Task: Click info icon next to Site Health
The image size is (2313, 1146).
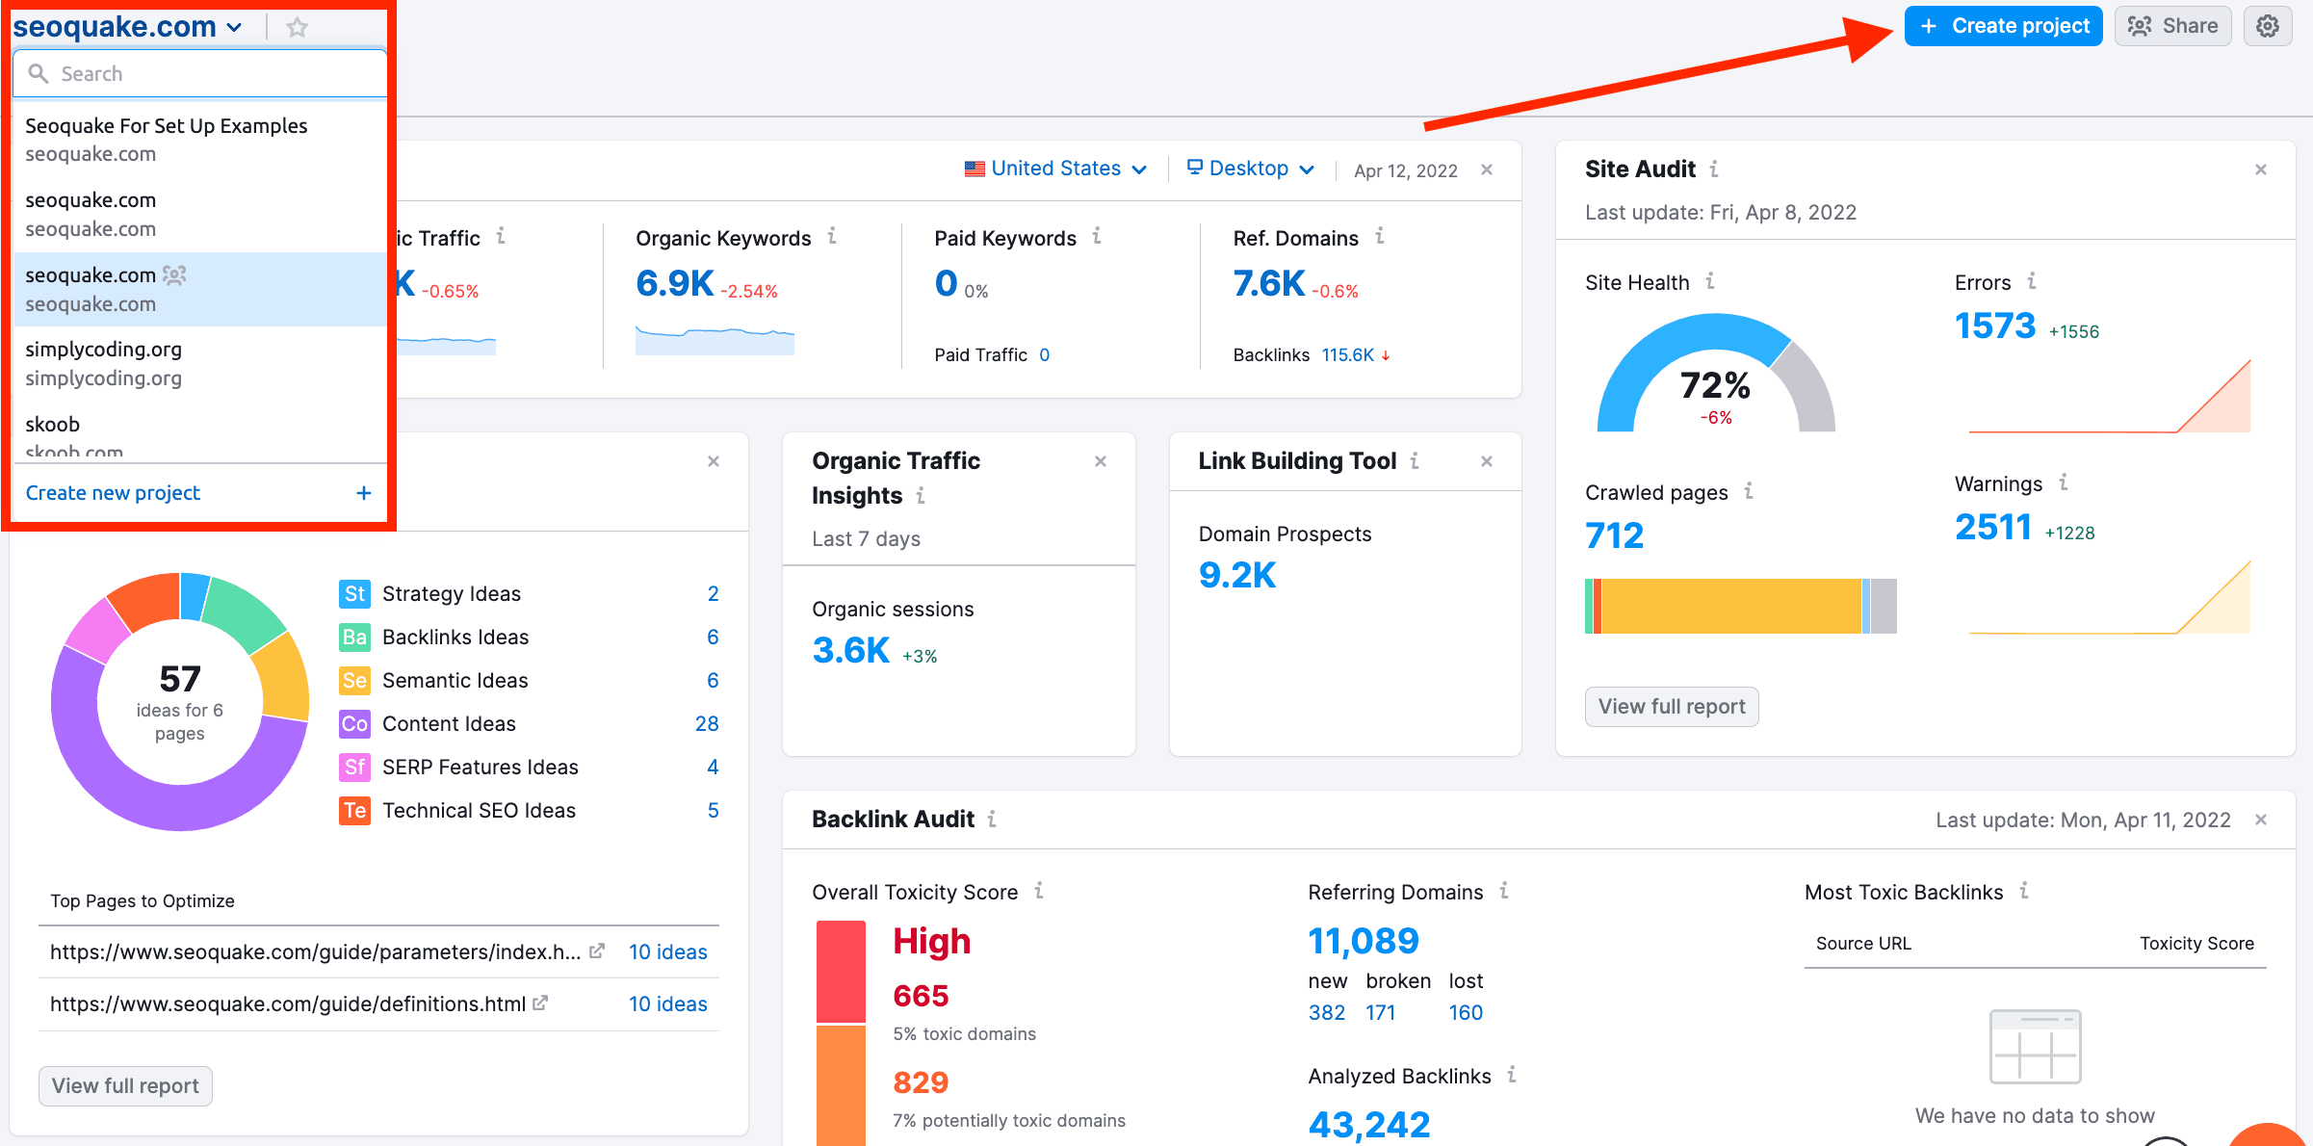Action: point(1710,281)
